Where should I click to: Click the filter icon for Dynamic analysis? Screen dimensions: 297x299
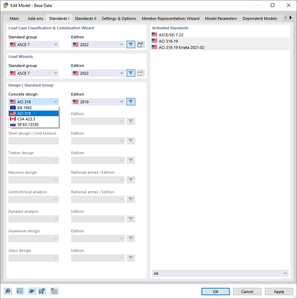click(131, 219)
